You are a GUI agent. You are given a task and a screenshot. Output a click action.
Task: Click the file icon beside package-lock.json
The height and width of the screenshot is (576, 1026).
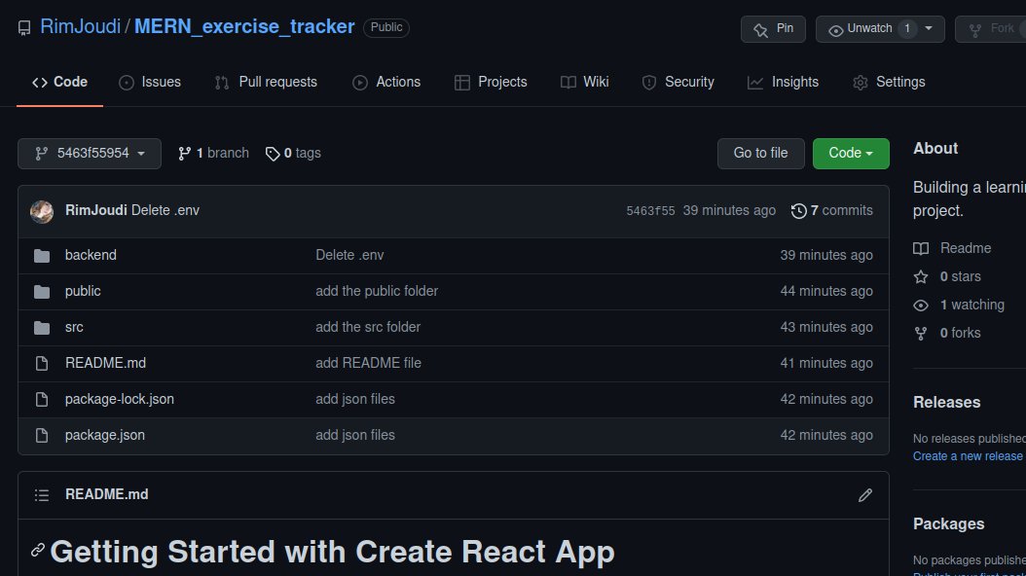42,400
